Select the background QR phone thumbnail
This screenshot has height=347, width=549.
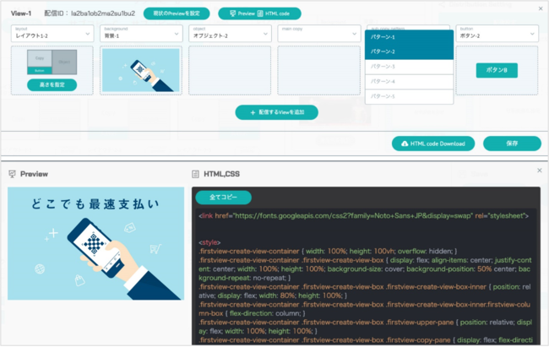pyautogui.click(x=141, y=70)
